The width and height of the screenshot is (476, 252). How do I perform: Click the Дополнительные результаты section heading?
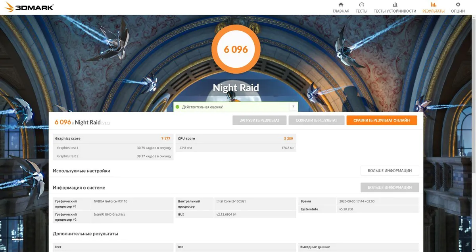(85, 234)
